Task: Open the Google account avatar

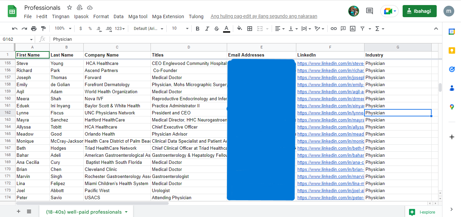Action: (x=449, y=11)
